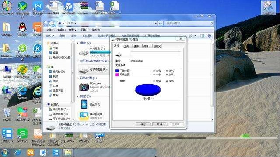280x157 pixels.
Task: Click the blue 已用空间 color swatch
Action: tap(117, 71)
